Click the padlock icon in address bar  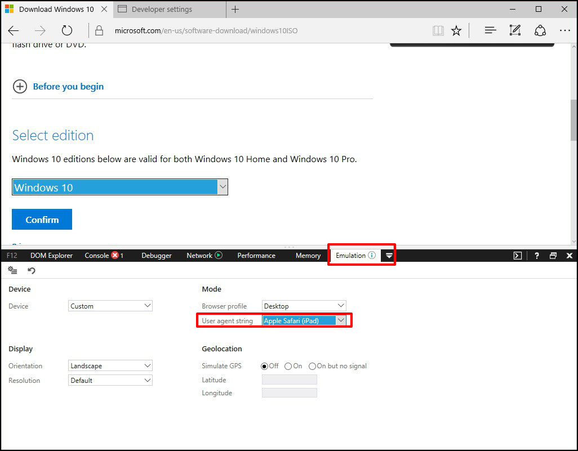pos(99,30)
